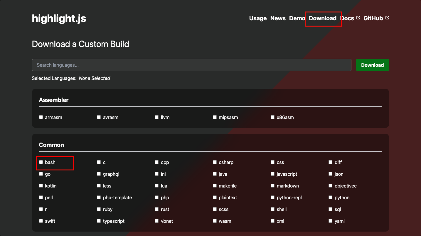Toggle the x86asm checkbox
Image resolution: width=421 pixels, height=236 pixels.
273,117
